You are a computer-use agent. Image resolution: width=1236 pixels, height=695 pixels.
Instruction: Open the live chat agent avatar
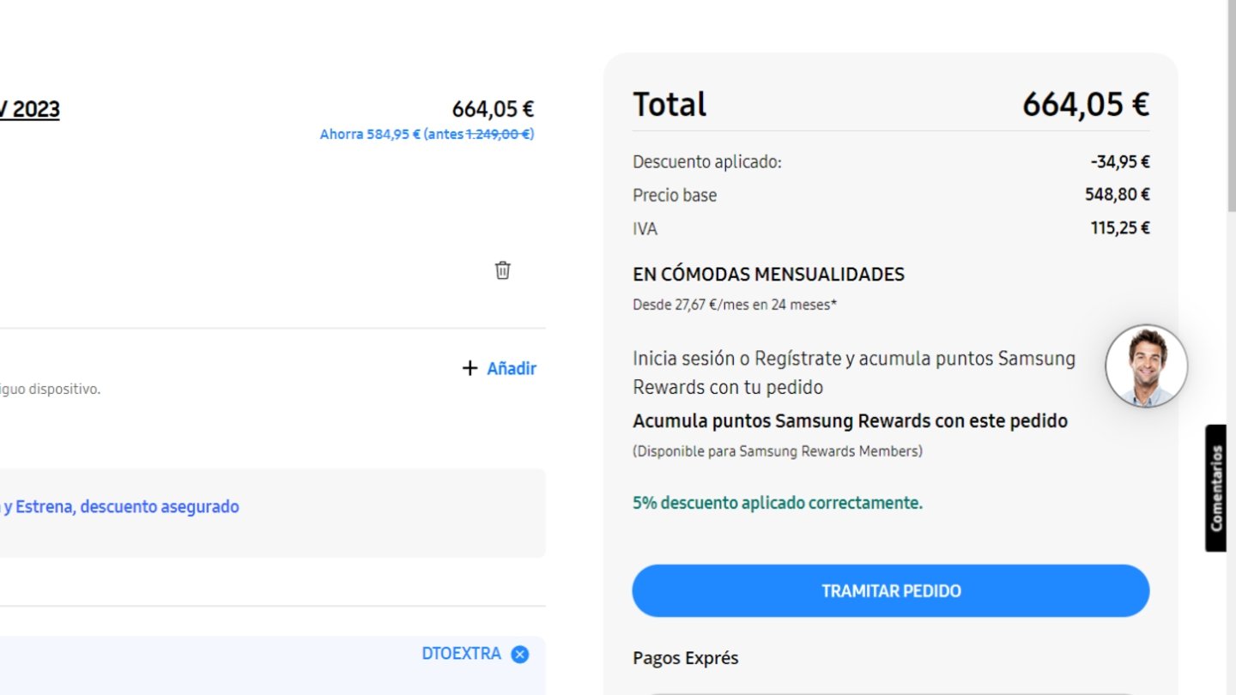pos(1146,366)
